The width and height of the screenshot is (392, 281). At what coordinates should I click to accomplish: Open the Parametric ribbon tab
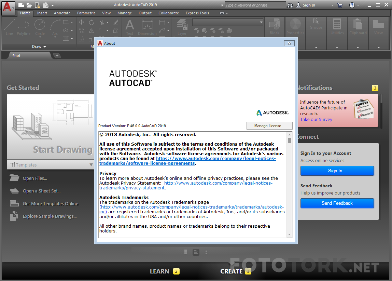click(86, 13)
